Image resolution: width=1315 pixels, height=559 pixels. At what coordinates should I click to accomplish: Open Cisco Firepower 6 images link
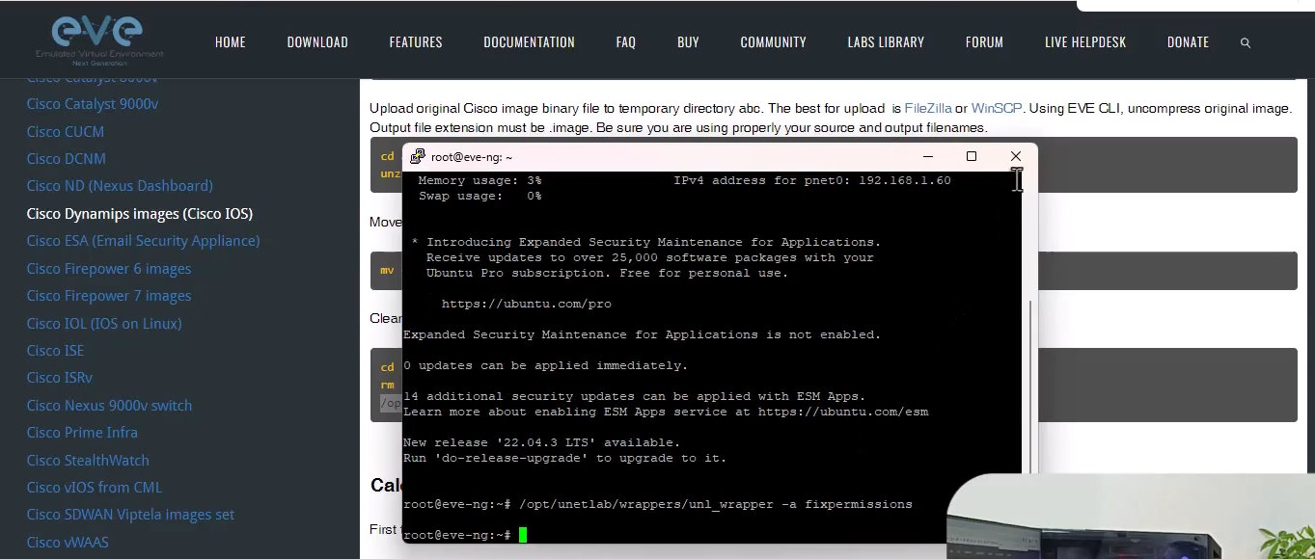coord(109,268)
